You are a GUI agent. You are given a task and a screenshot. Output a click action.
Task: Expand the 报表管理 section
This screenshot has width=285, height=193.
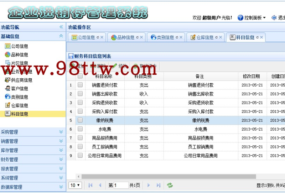click(61, 168)
